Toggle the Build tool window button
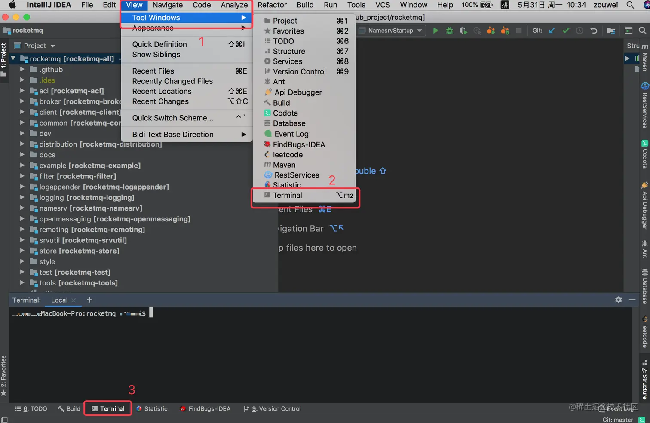 pos(69,409)
